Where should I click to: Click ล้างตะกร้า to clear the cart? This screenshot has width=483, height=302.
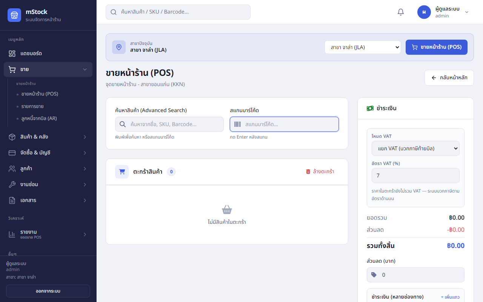(x=320, y=172)
